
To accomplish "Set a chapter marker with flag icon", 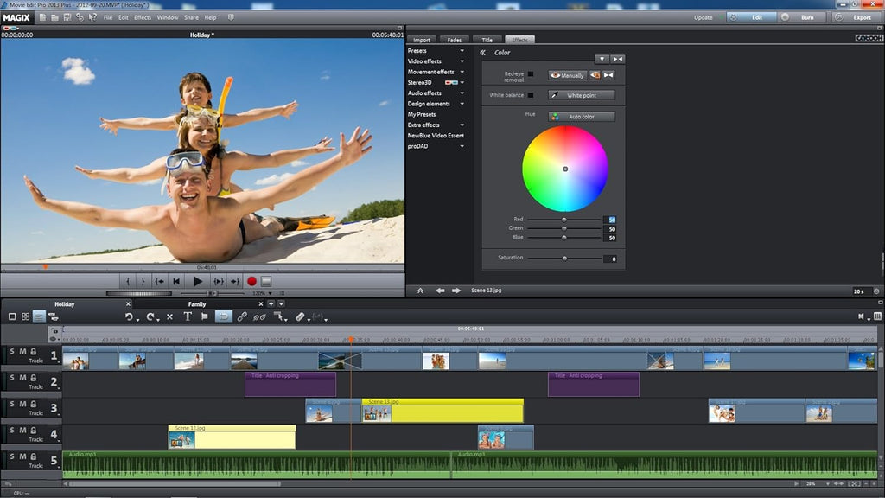I will coord(204,316).
